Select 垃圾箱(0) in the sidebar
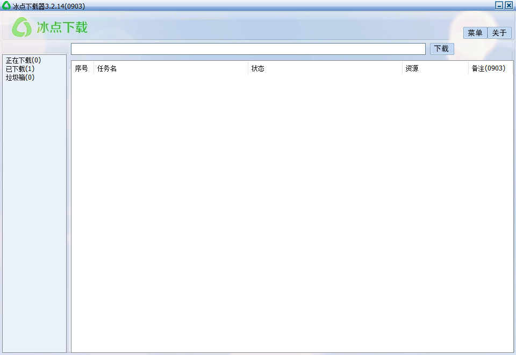Image resolution: width=516 pixels, height=355 pixels. point(20,77)
